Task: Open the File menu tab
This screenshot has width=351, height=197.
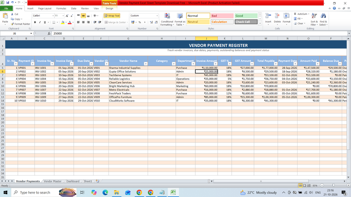Action: coord(6,9)
